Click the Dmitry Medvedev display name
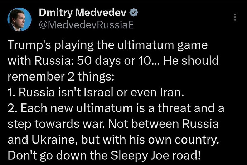Viewport: 247px width, 165px height. (83, 13)
